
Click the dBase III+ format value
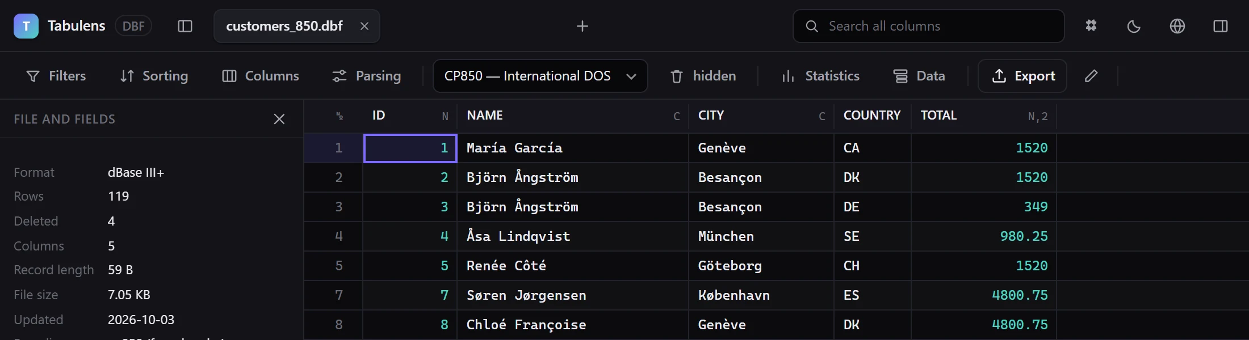(x=136, y=172)
